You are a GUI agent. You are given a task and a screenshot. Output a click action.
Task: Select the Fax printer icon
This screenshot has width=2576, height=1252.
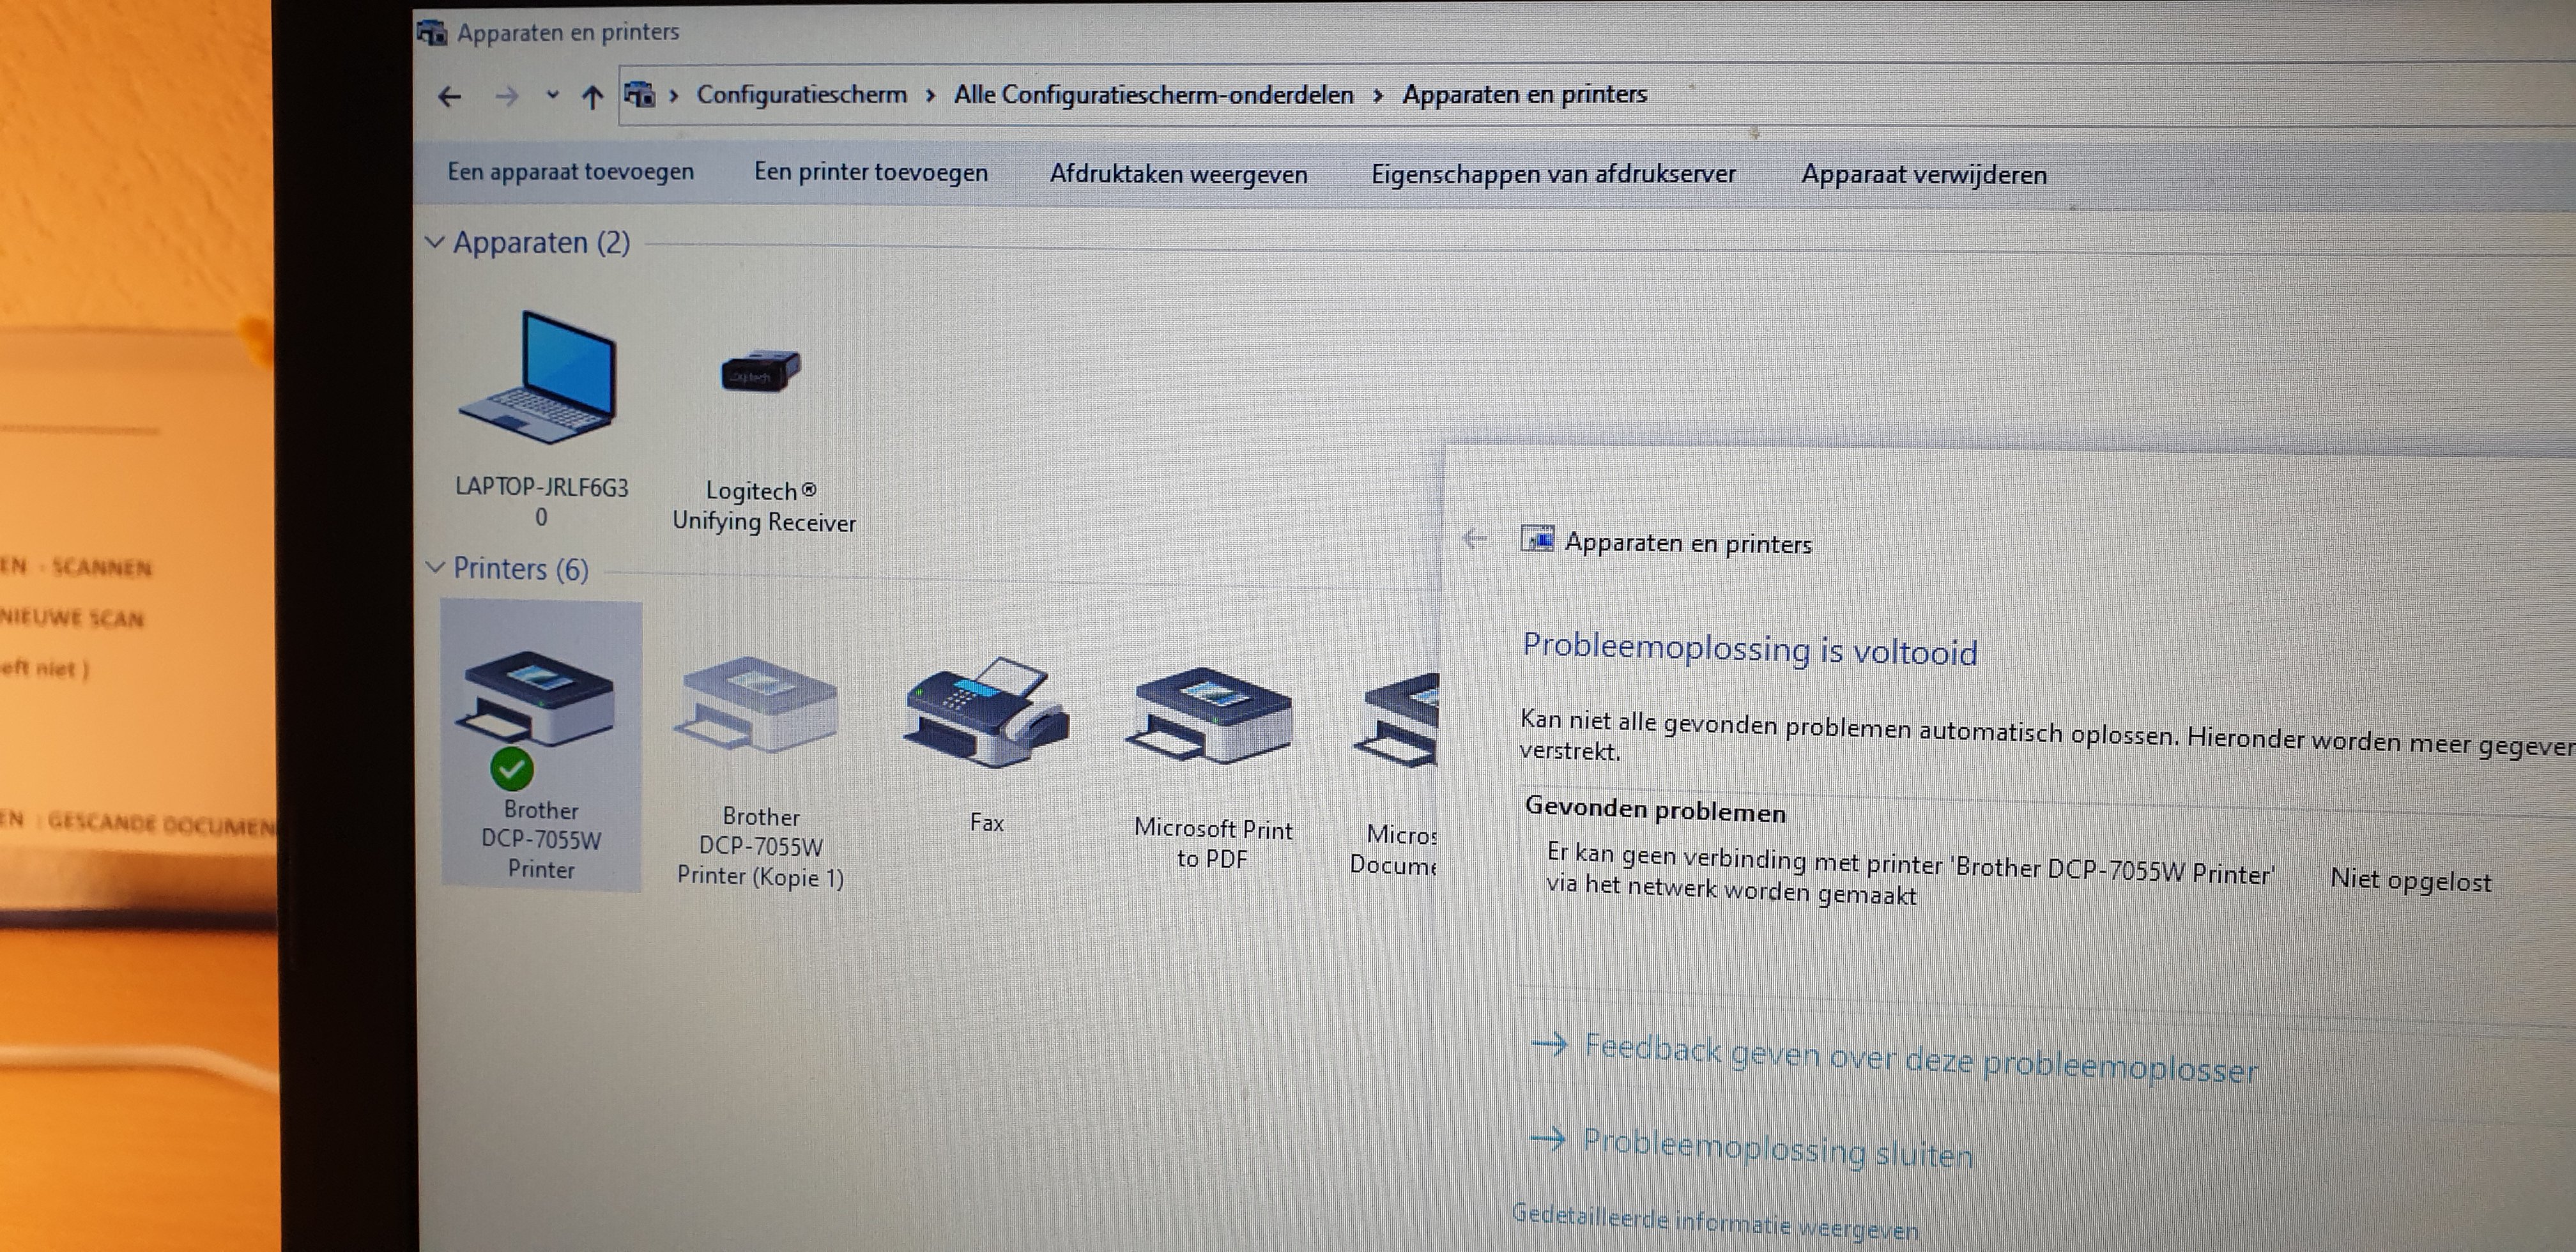coord(986,712)
